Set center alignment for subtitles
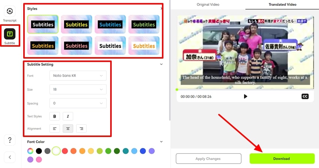The width and height of the screenshot is (319, 168). [68, 129]
